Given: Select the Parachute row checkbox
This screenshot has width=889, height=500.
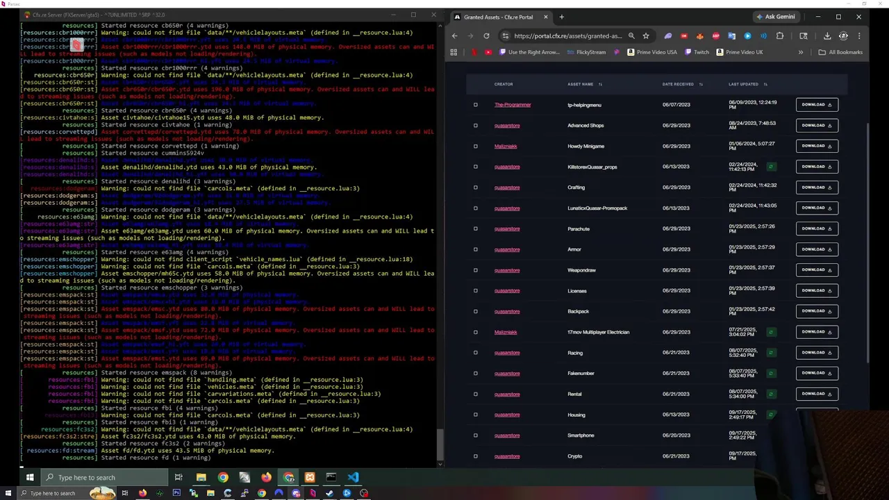Looking at the screenshot, I should 476,229.
